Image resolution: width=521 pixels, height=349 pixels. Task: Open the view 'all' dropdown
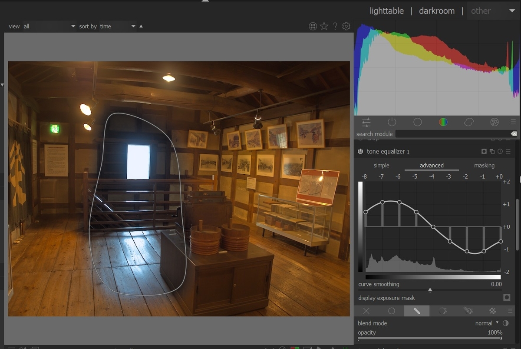[x=49, y=27]
